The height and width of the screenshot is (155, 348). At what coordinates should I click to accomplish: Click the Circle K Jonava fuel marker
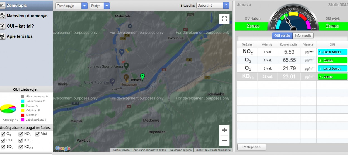coord(112,81)
